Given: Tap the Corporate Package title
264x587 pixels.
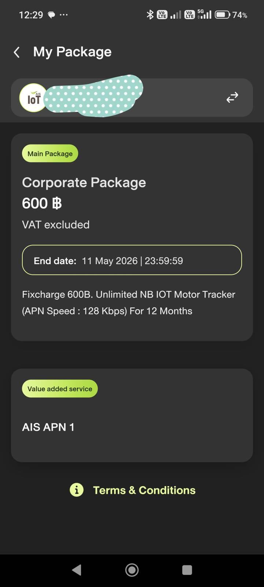Looking at the screenshot, I should 84,182.
